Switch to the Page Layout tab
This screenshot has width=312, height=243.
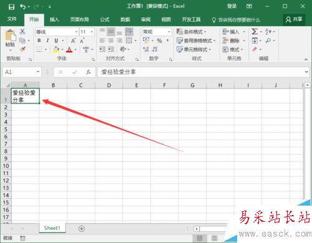pyautogui.click(x=79, y=19)
